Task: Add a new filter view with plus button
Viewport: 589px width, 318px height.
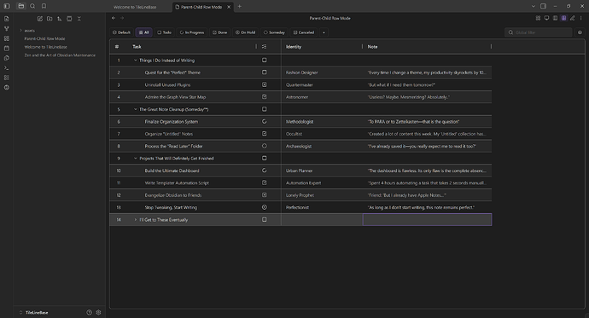Action: [324, 32]
